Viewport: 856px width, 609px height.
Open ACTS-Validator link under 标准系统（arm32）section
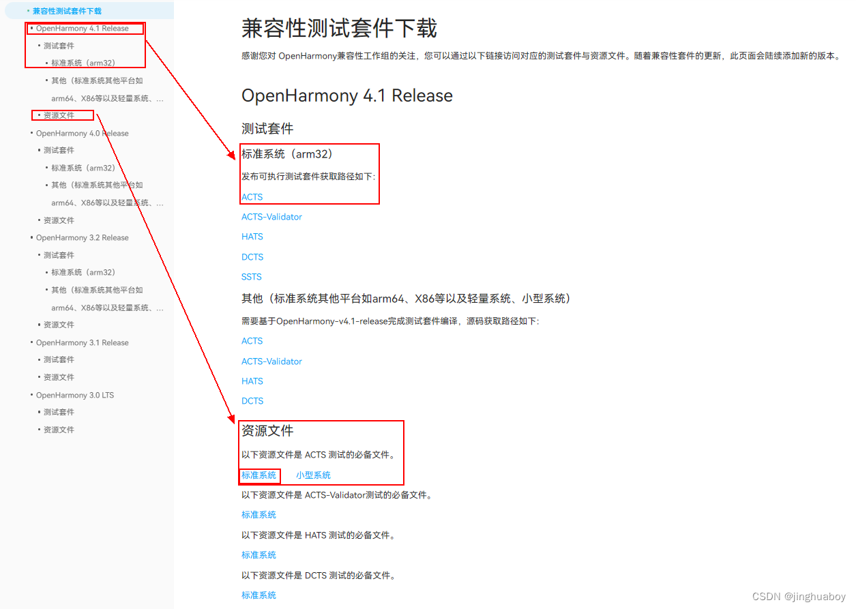(x=271, y=217)
